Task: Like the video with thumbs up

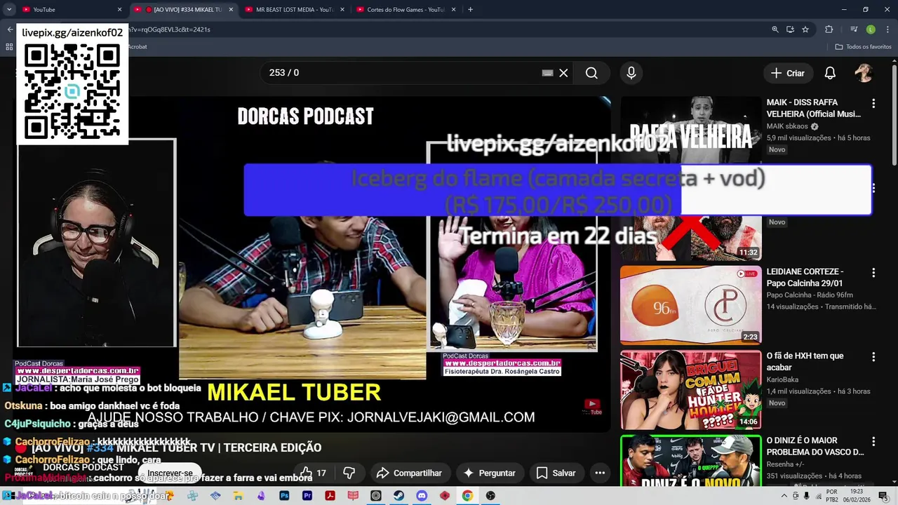Action: coord(313,473)
